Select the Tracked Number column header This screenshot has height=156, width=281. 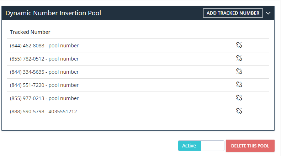point(30,32)
